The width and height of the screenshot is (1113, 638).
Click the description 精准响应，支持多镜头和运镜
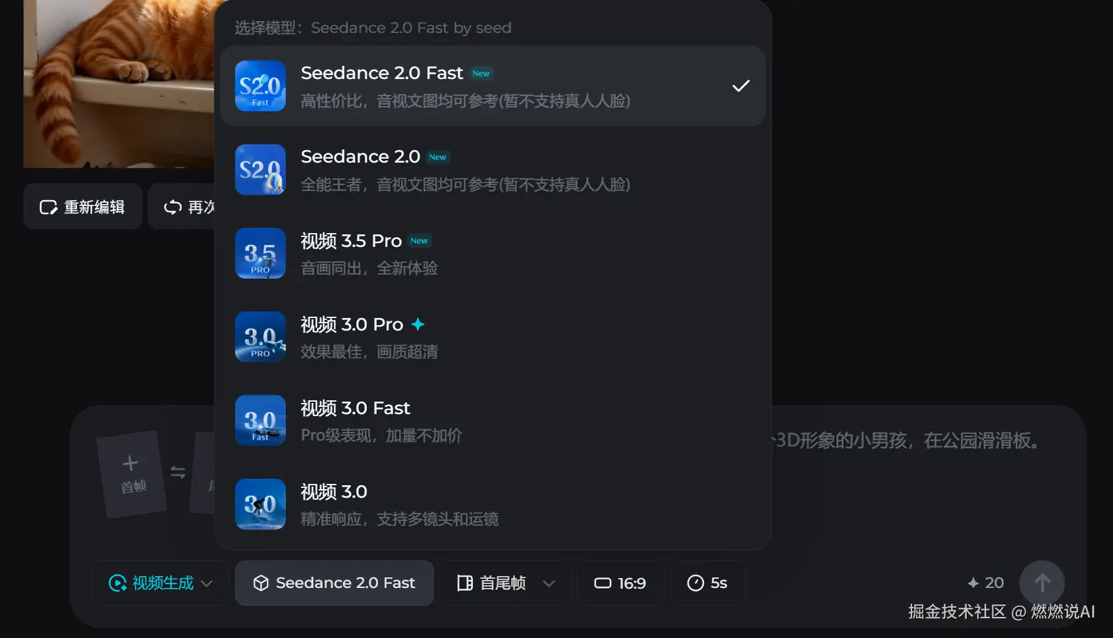[x=400, y=519]
